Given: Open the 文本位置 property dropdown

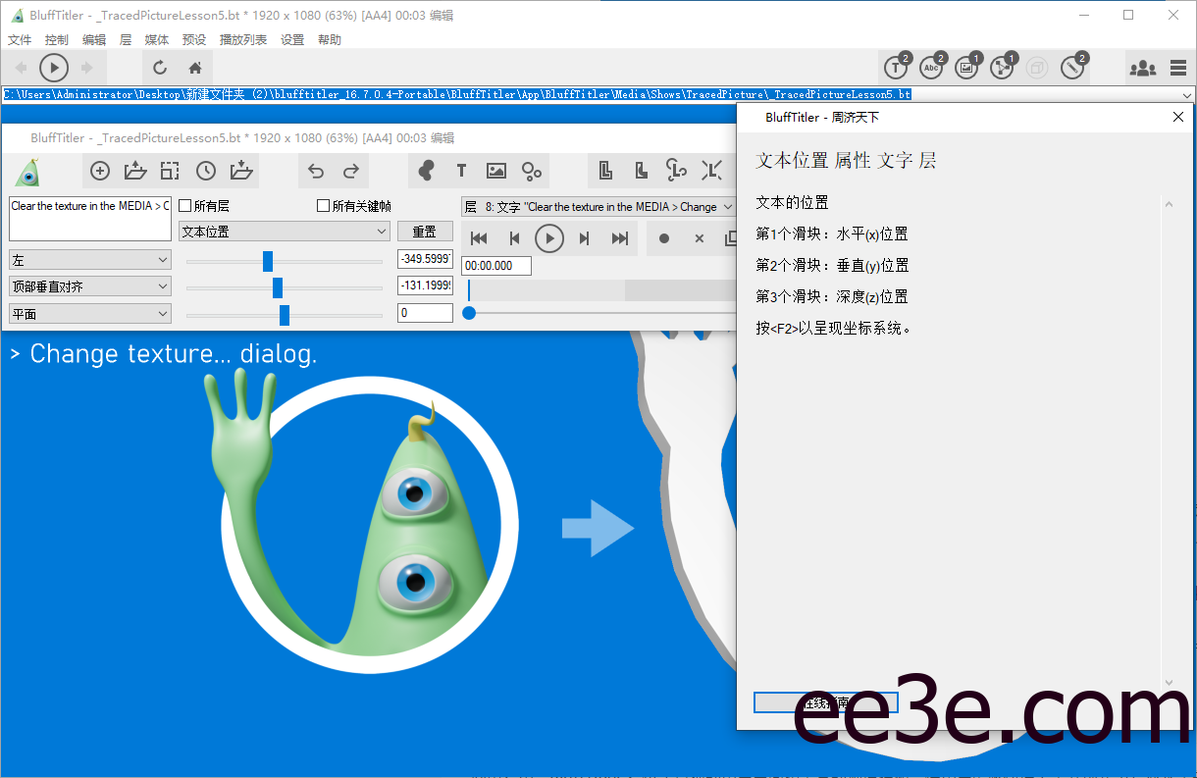Looking at the screenshot, I should point(285,230).
